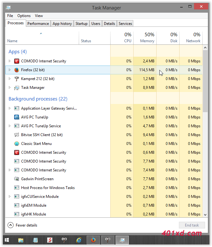The height and width of the screenshot is (247, 212).
Task: Sort processes by Disk column
Action: click(x=168, y=38)
